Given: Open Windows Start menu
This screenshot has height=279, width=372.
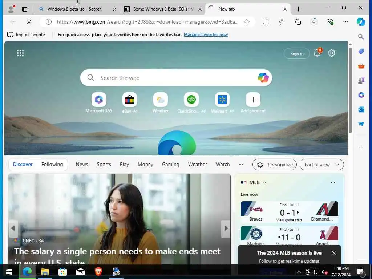Looking at the screenshot, I should pos(9,272).
